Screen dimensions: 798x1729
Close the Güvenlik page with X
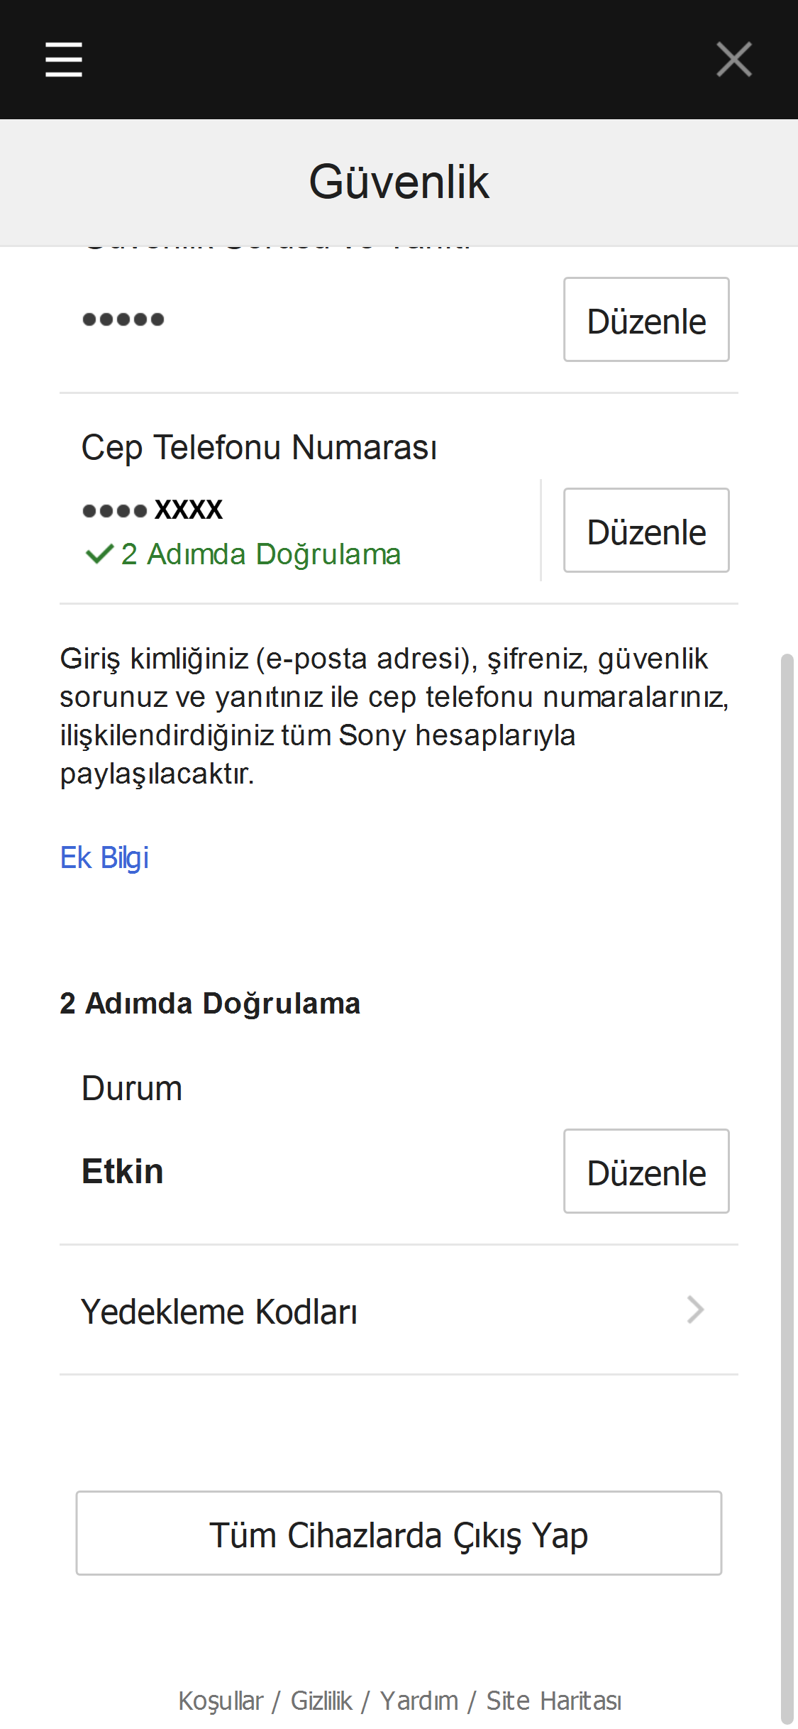click(x=733, y=59)
